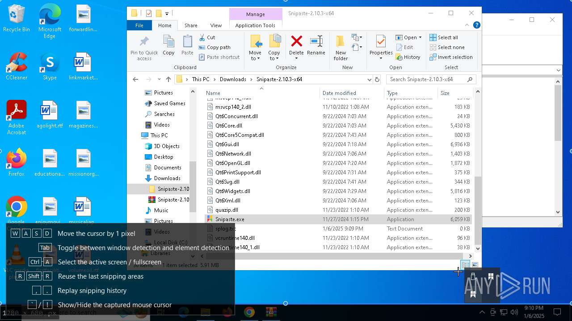Open the Easy access dropdown
This screenshot has width=572, height=321.
point(357,47)
